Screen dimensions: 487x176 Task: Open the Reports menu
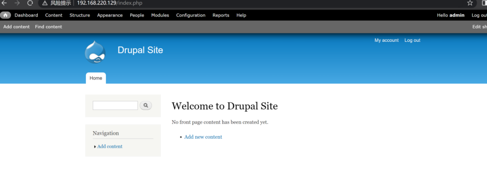tap(221, 15)
